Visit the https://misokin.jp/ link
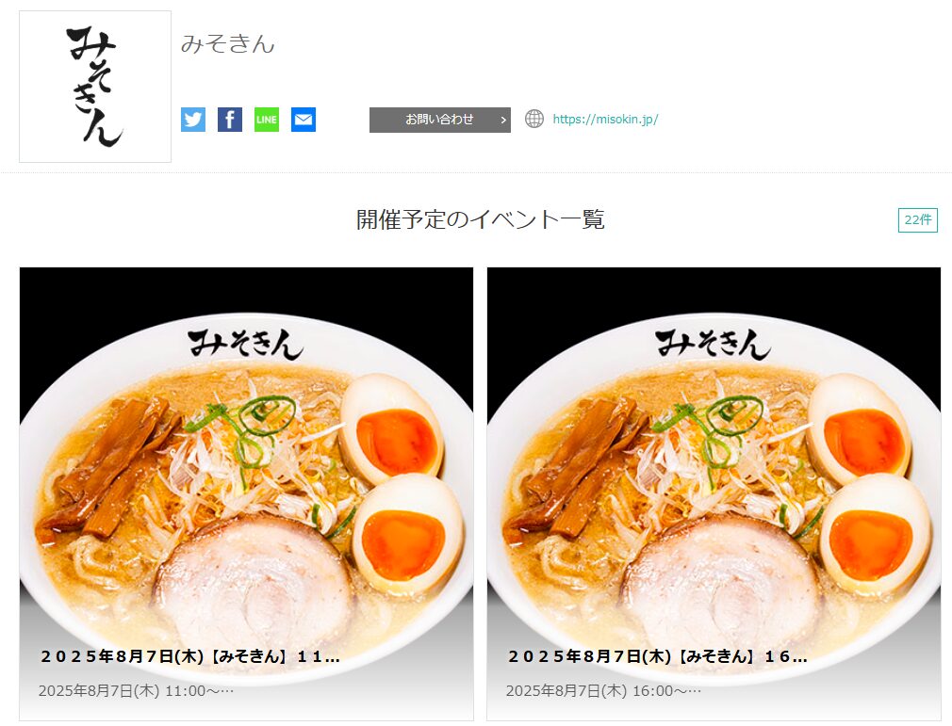952x726 pixels. coord(605,119)
